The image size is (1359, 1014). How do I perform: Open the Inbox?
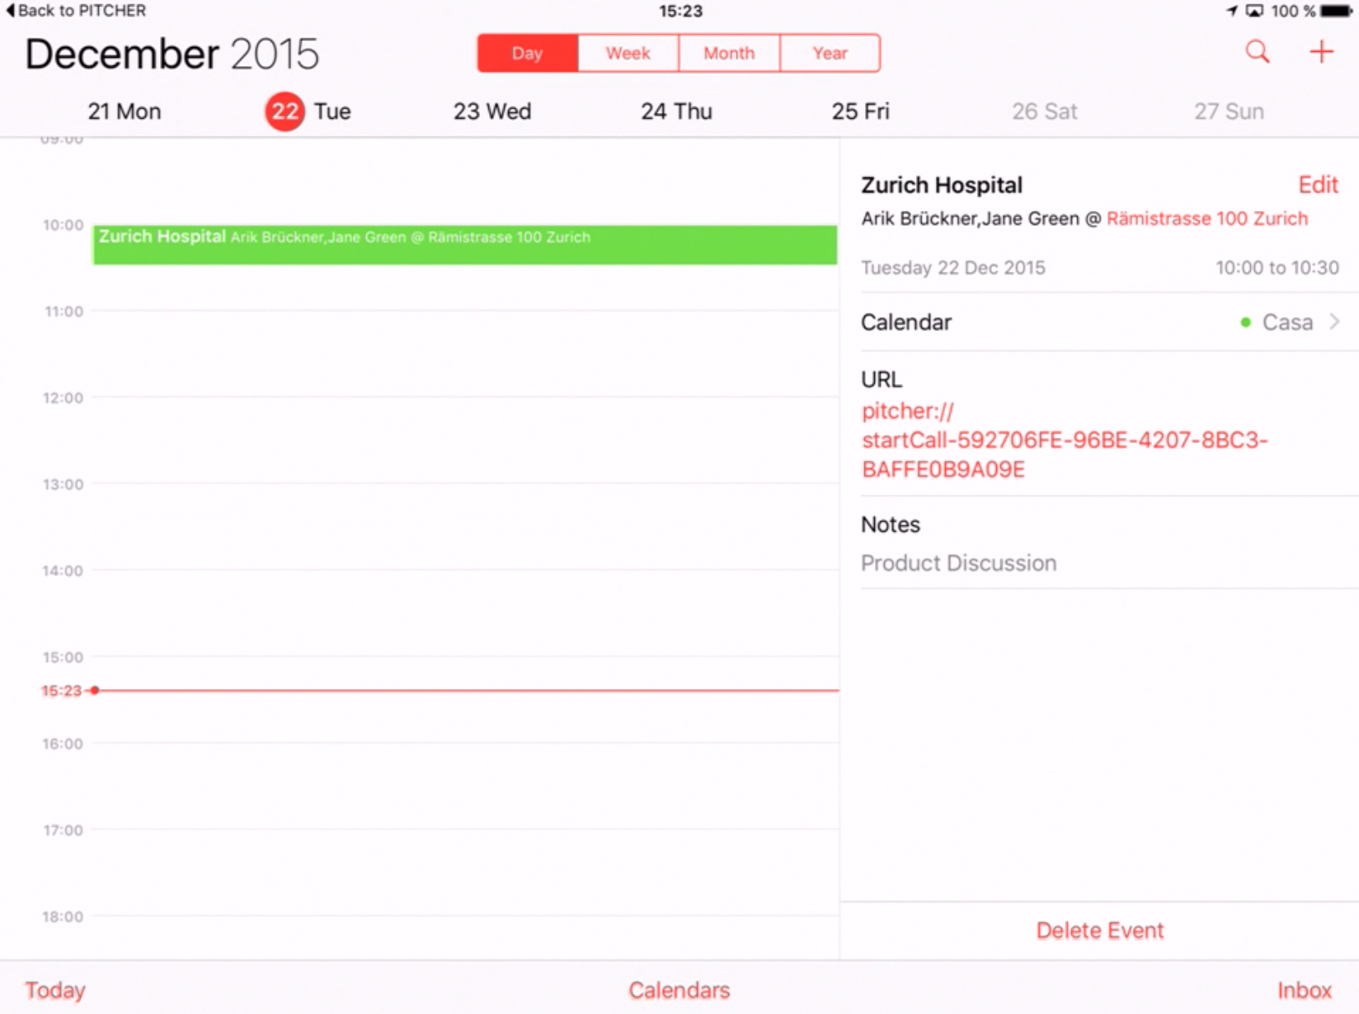pos(1304,989)
